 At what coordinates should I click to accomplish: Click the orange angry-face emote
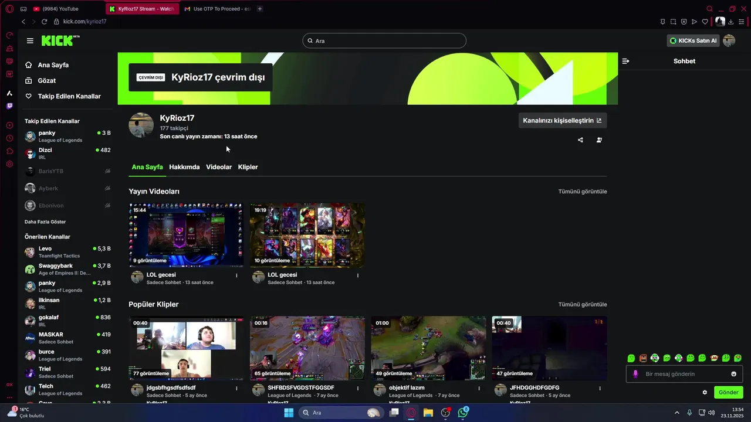tap(643, 358)
